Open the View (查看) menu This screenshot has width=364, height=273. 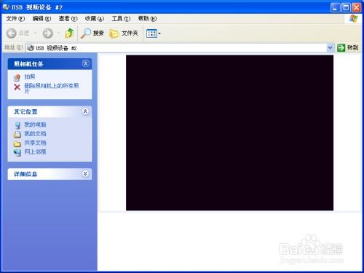68,18
